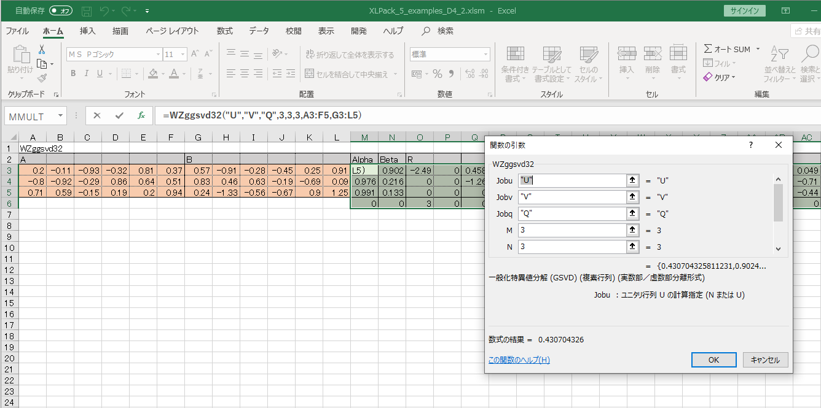Open the この関数のヘルプ link
This screenshot has height=408, width=821.
tap(519, 360)
